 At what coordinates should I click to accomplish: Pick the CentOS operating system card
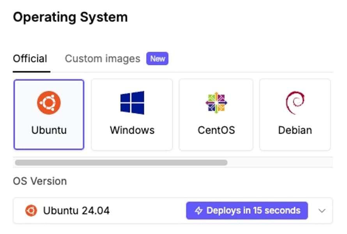216,114
